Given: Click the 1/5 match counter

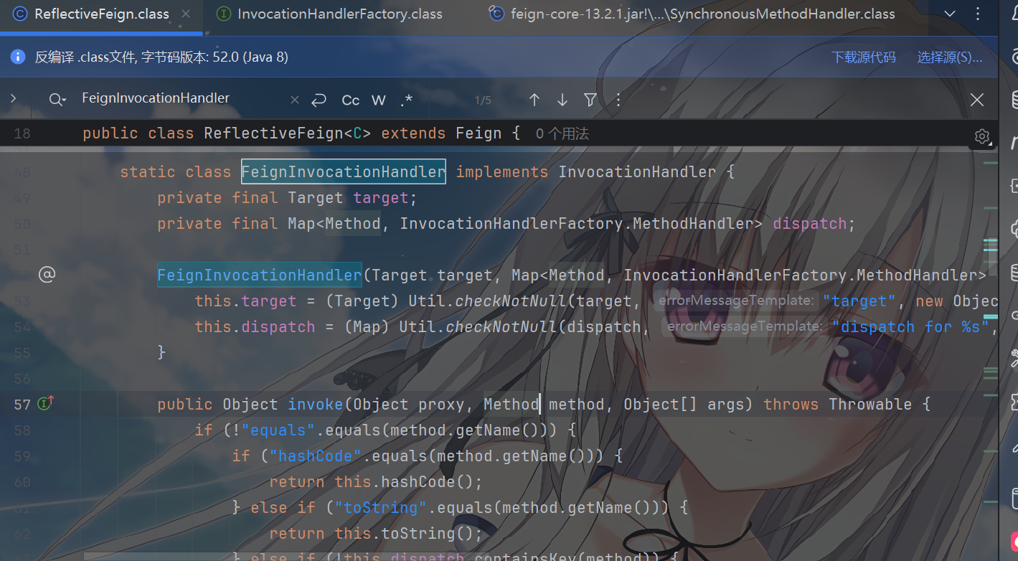Looking at the screenshot, I should coord(483,100).
